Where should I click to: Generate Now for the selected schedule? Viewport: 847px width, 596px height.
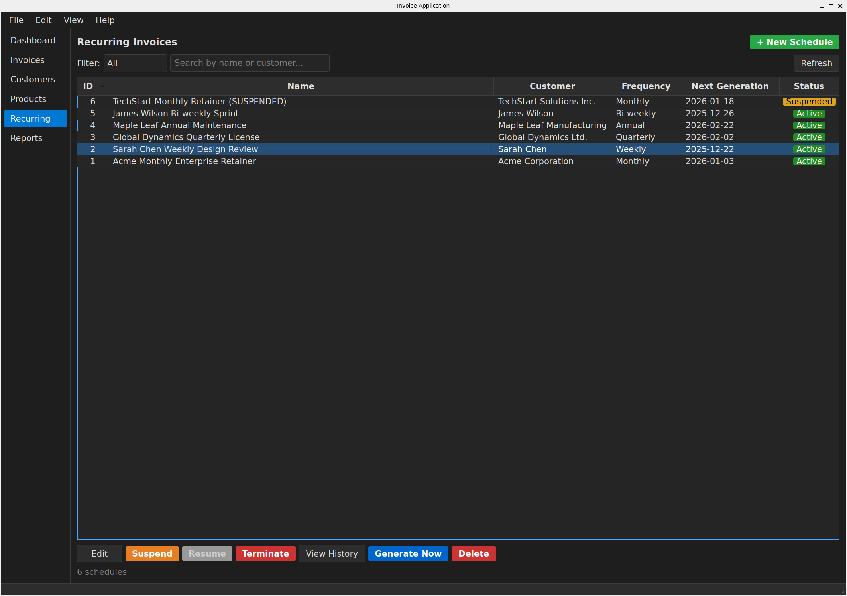408,553
